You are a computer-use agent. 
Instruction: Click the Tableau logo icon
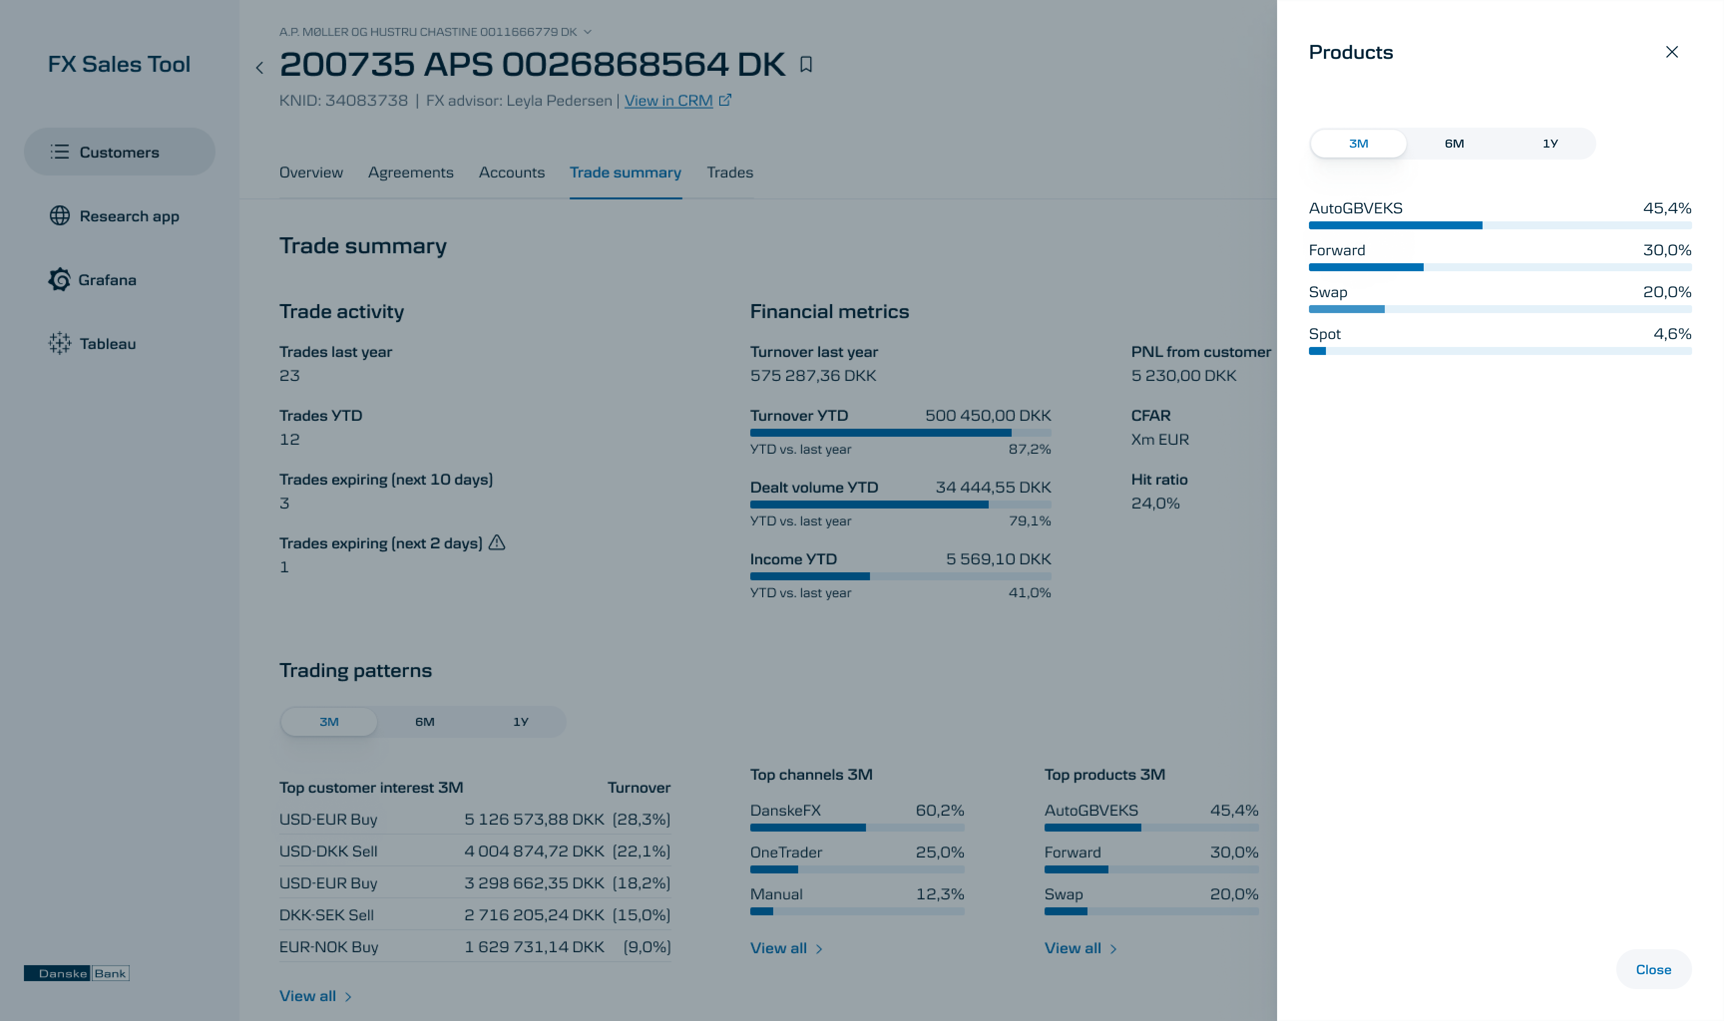click(60, 343)
